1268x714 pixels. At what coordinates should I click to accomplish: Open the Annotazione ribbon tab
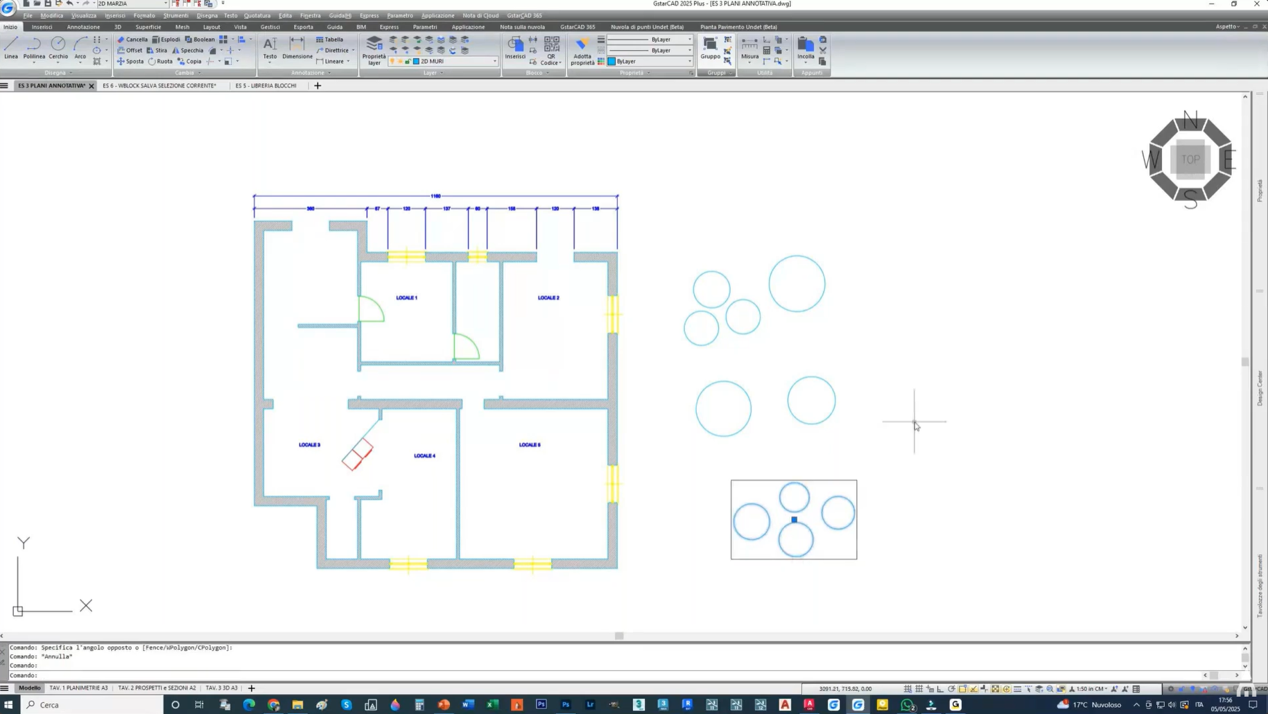[x=83, y=27]
